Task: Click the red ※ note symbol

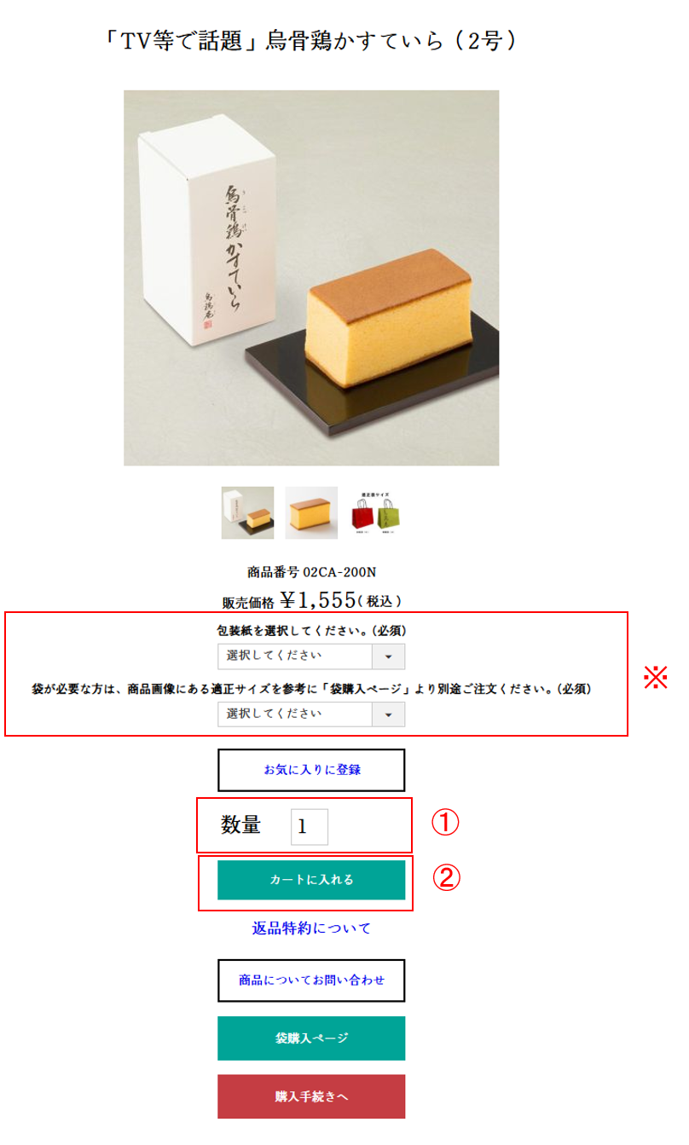Action: (x=655, y=677)
